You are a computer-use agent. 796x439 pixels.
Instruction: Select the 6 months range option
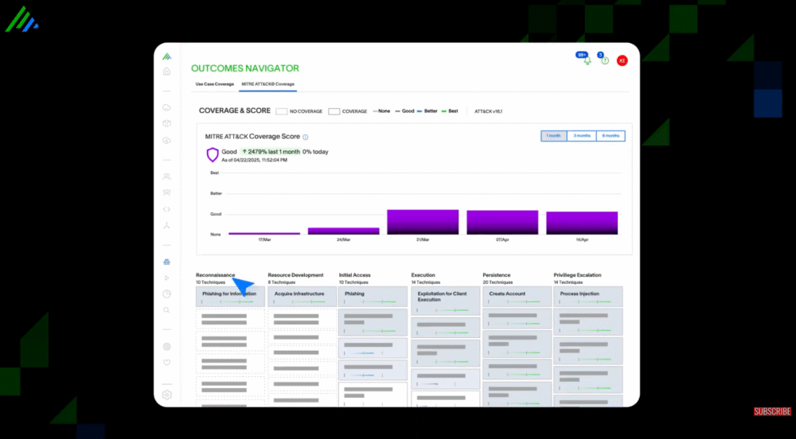611,136
